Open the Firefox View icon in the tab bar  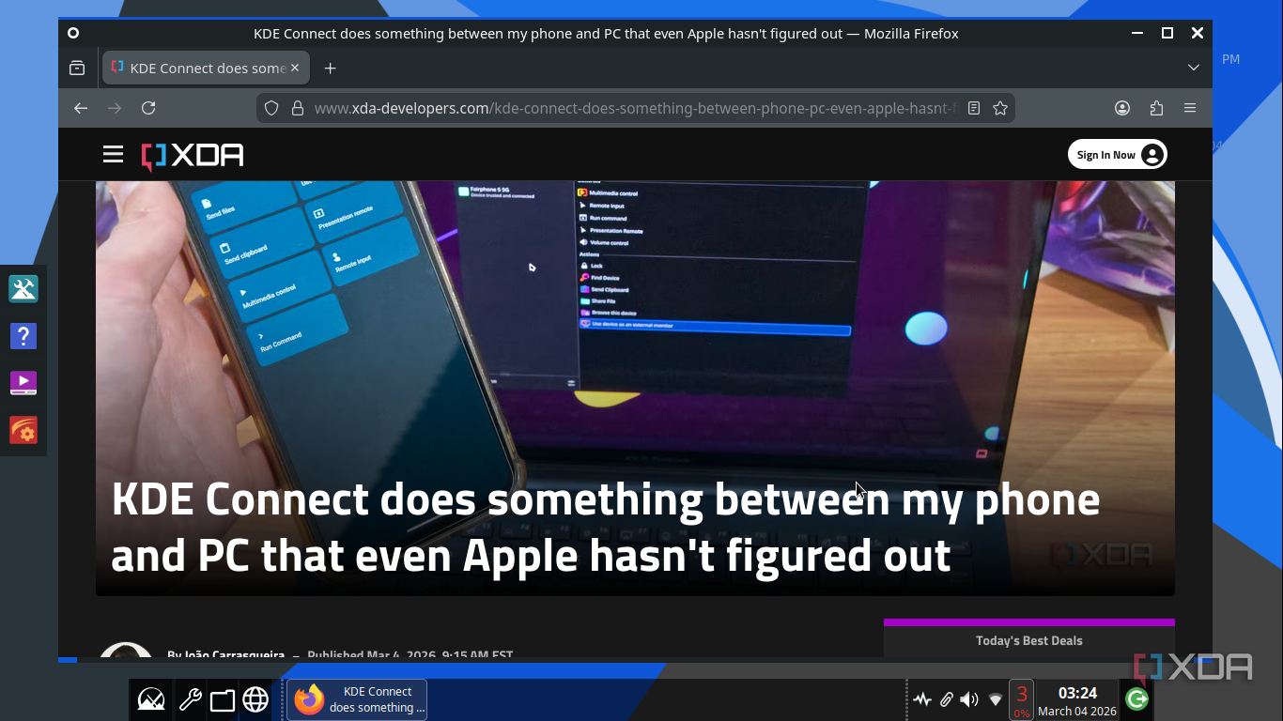(x=77, y=69)
